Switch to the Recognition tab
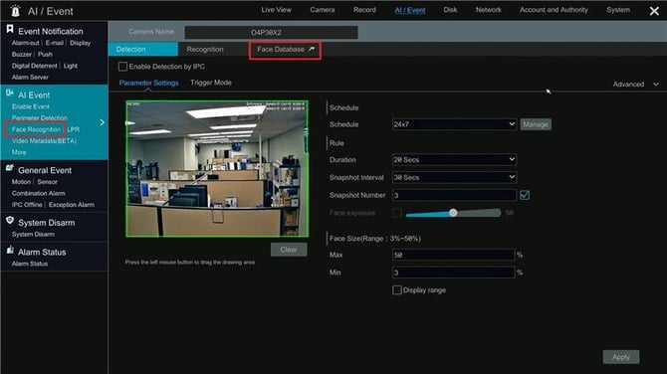Image resolution: width=667 pixels, height=374 pixels. pos(205,50)
